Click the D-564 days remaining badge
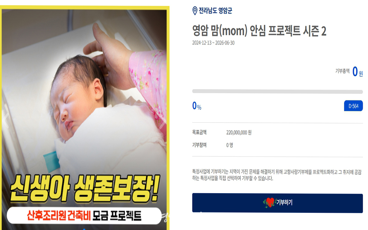 click(x=353, y=106)
